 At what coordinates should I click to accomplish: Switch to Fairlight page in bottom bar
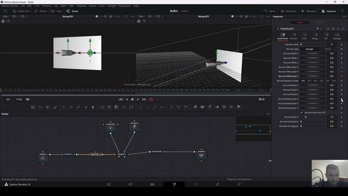[x=217, y=184]
